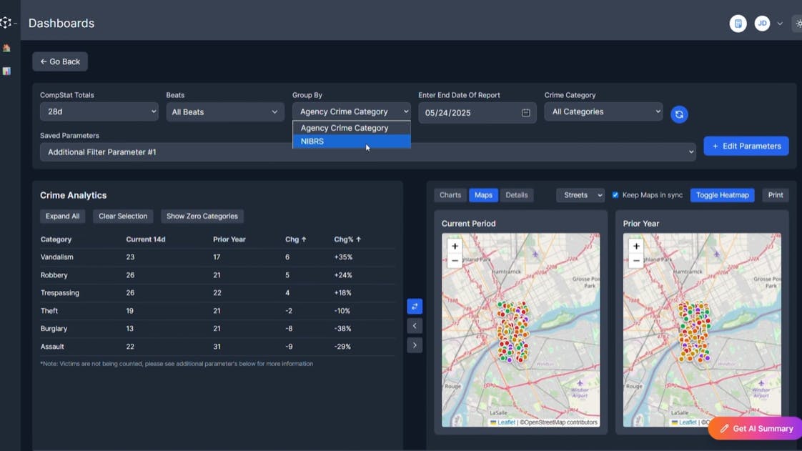Click the end date input field
This screenshot has height=451, width=802.
469,113
